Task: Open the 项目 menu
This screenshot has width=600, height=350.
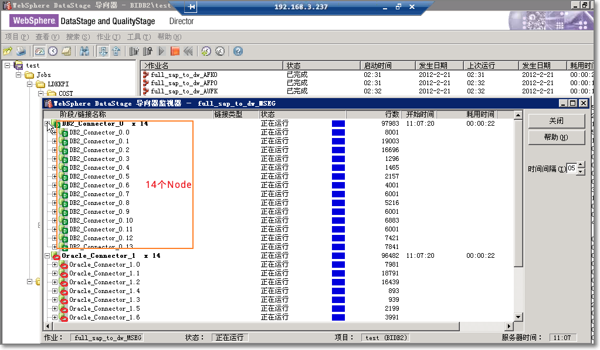Action: click(x=17, y=37)
